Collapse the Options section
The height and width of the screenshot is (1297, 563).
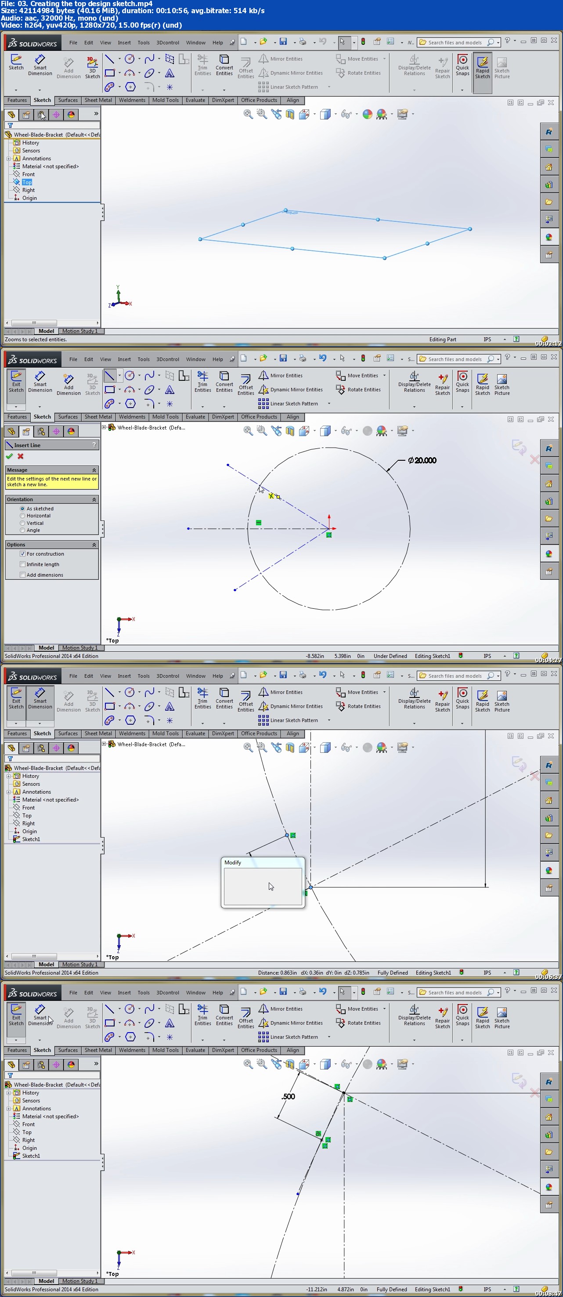[94, 545]
